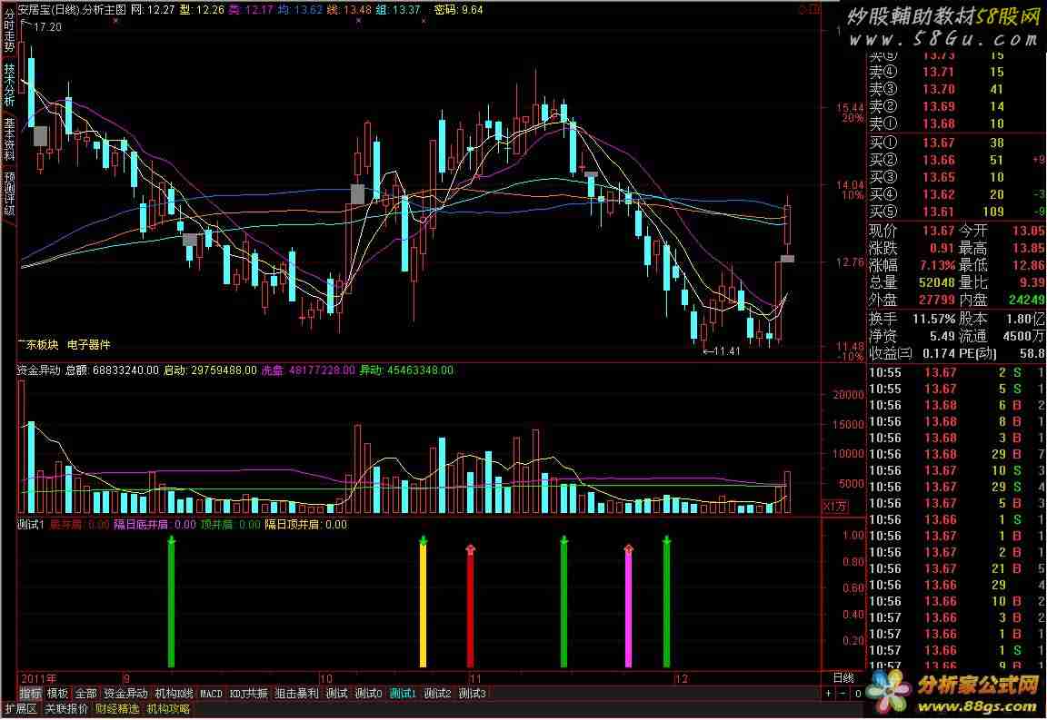Select the 测试 indicator tab

[336, 694]
